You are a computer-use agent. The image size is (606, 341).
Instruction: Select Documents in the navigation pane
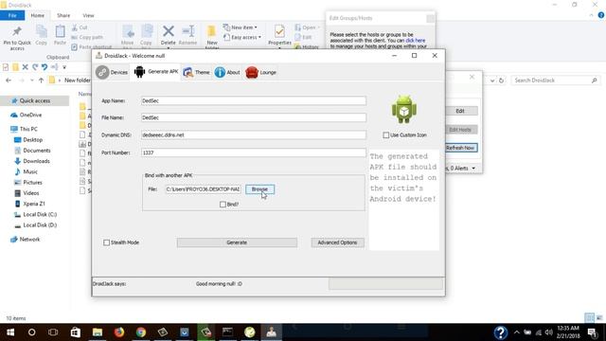coord(36,151)
